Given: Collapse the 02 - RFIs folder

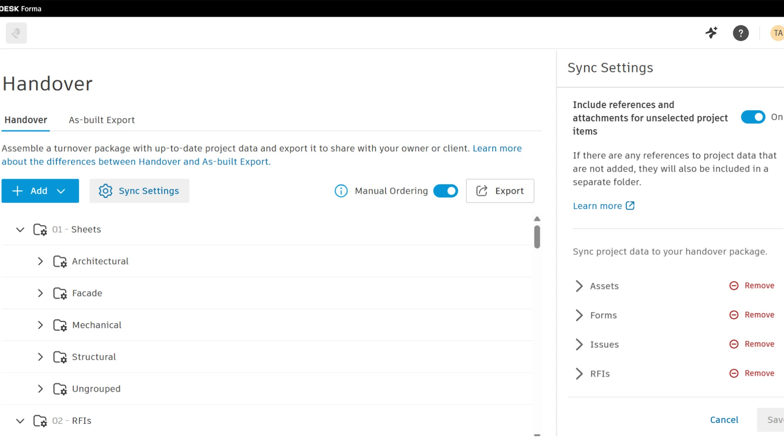Looking at the screenshot, I should pyautogui.click(x=20, y=421).
